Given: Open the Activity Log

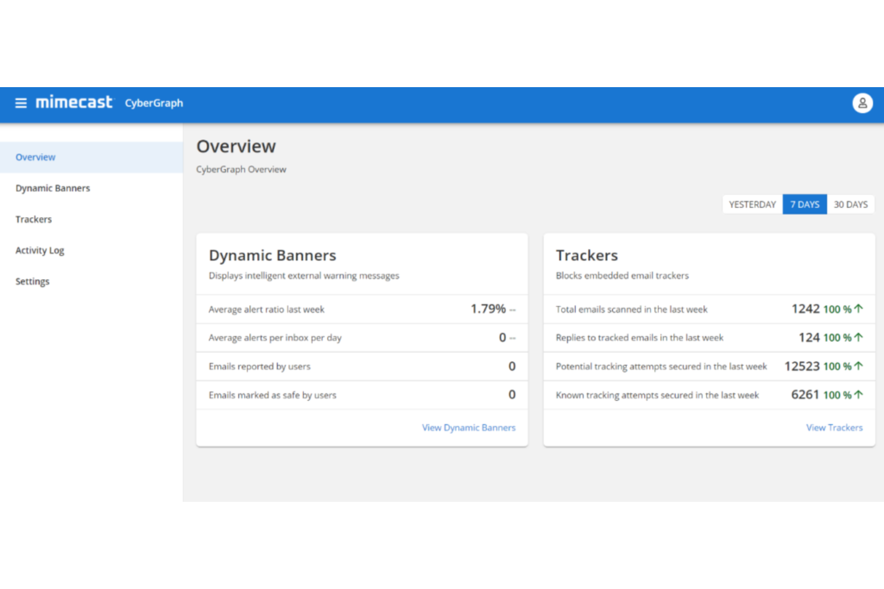Looking at the screenshot, I should pos(39,250).
